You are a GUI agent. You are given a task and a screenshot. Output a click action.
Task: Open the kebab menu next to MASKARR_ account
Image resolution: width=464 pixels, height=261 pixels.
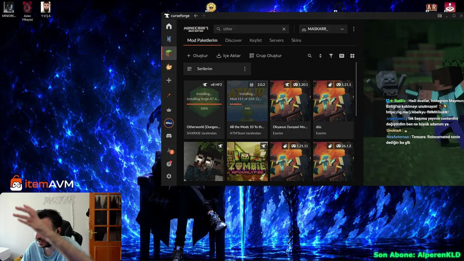pyautogui.click(x=354, y=29)
